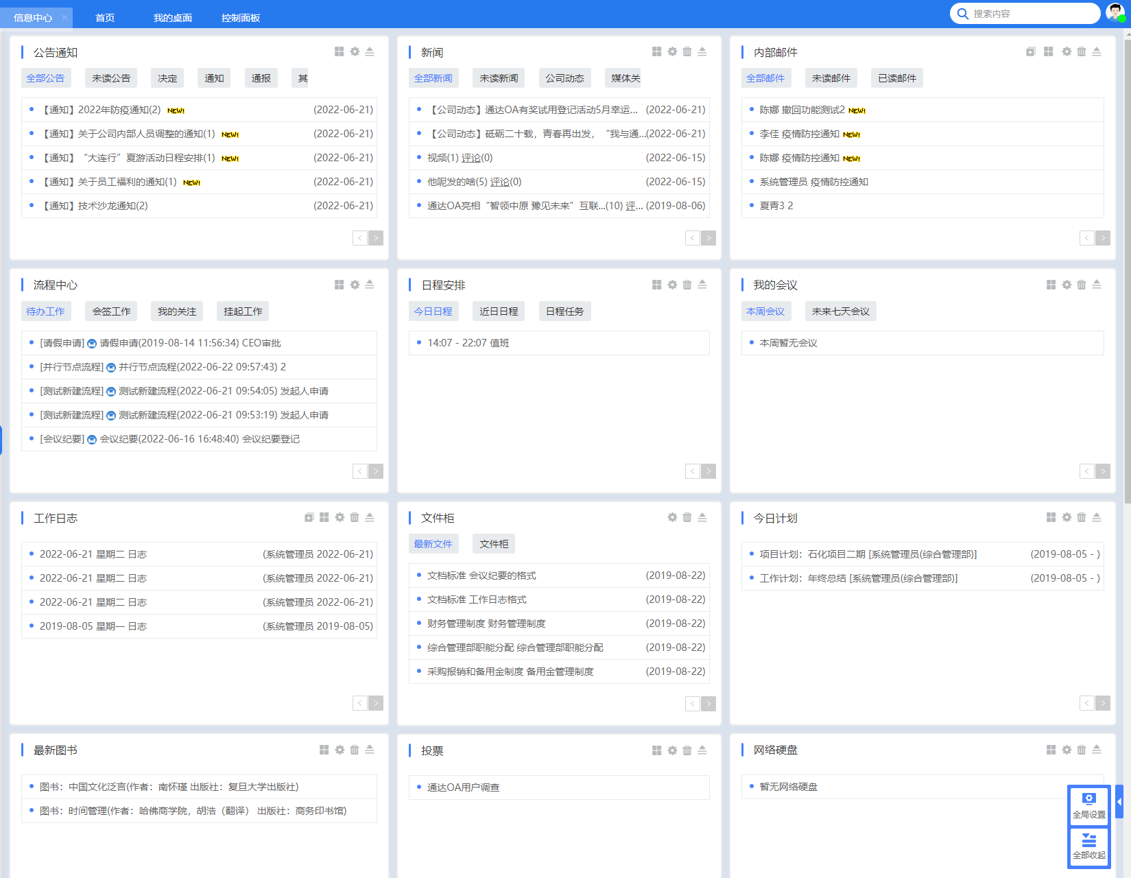Image resolution: width=1131 pixels, height=878 pixels.
Task: Expand the right side panel arrow
Action: point(1119,801)
